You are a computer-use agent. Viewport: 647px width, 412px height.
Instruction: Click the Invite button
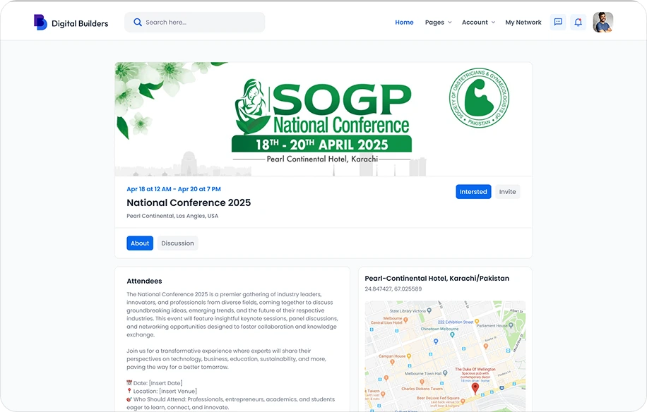click(508, 192)
